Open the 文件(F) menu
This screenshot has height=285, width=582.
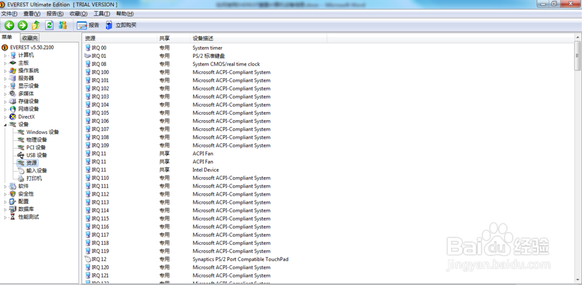pyautogui.click(x=9, y=14)
